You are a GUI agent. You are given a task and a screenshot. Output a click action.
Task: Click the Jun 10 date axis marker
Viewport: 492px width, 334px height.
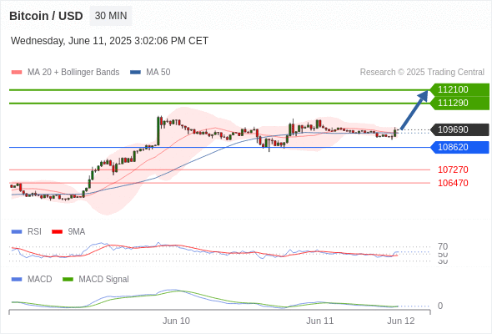(176, 321)
